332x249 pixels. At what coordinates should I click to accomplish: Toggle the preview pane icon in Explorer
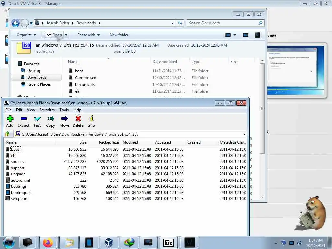point(246,35)
